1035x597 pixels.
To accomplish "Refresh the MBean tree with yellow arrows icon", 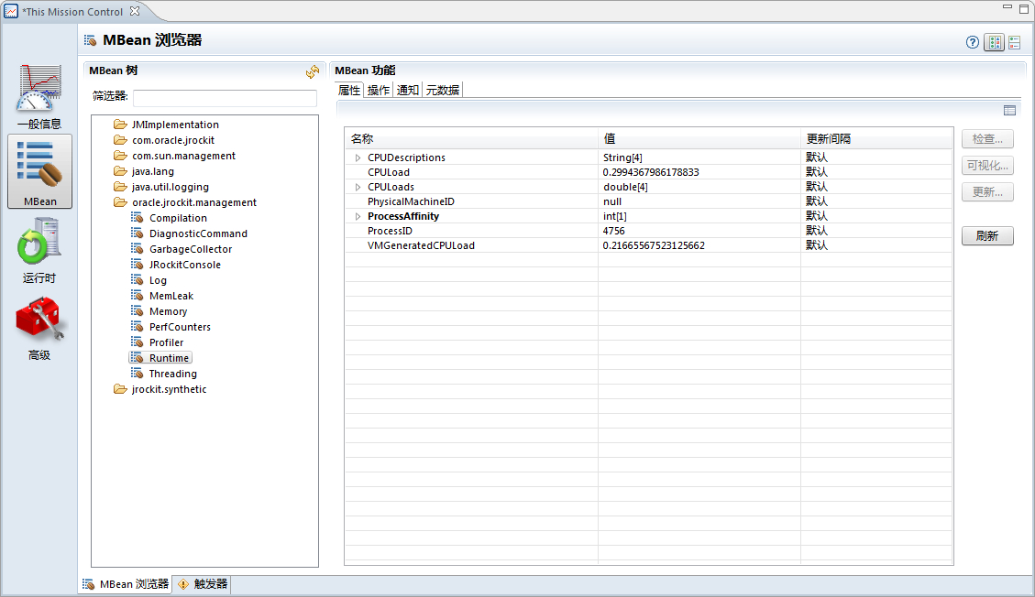I will pos(313,71).
